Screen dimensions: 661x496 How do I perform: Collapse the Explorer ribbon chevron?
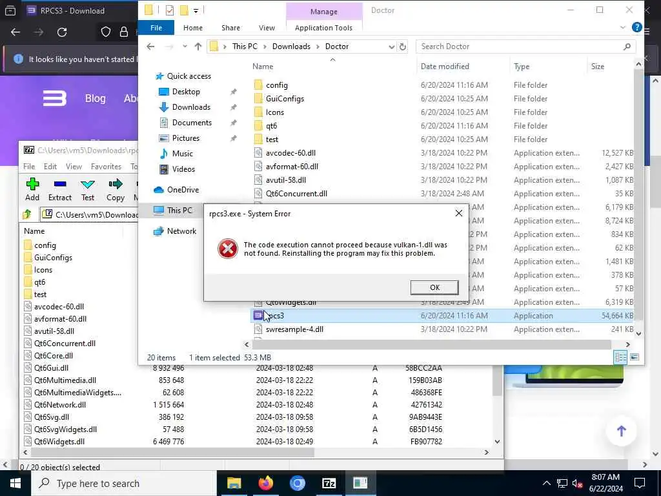click(x=623, y=27)
